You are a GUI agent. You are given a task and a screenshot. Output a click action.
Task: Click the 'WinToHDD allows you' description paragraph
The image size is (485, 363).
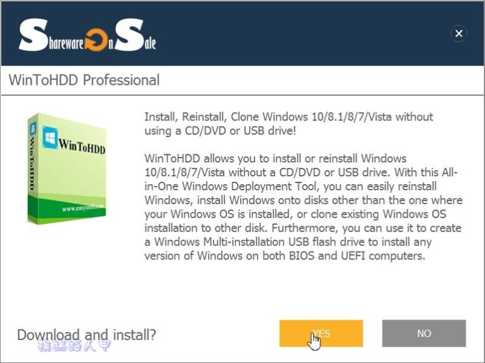pyautogui.click(x=304, y=207)
